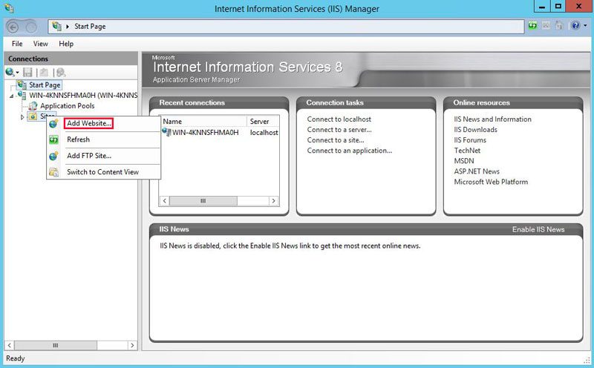Click the Save connections disk icon

27,72
